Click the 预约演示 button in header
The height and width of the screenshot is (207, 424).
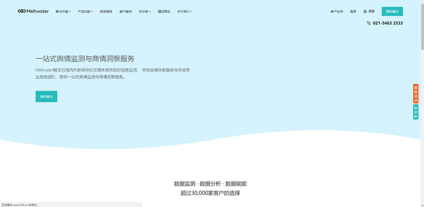click(x=392, y=11)
